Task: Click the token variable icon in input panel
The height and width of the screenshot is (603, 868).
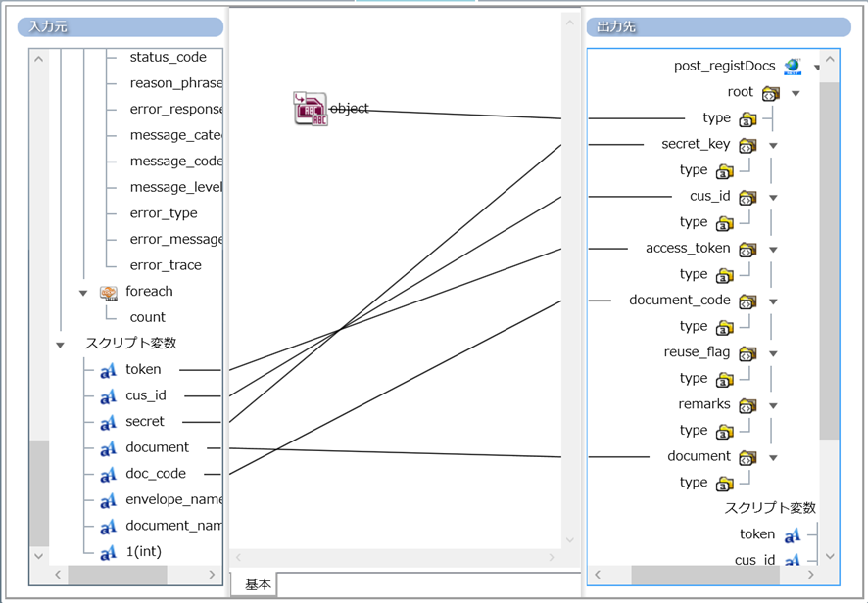Action: pyautogui.click(x=109, y=370)
